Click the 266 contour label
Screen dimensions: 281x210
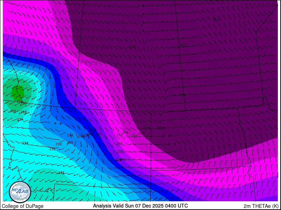(x=120, y=135)
